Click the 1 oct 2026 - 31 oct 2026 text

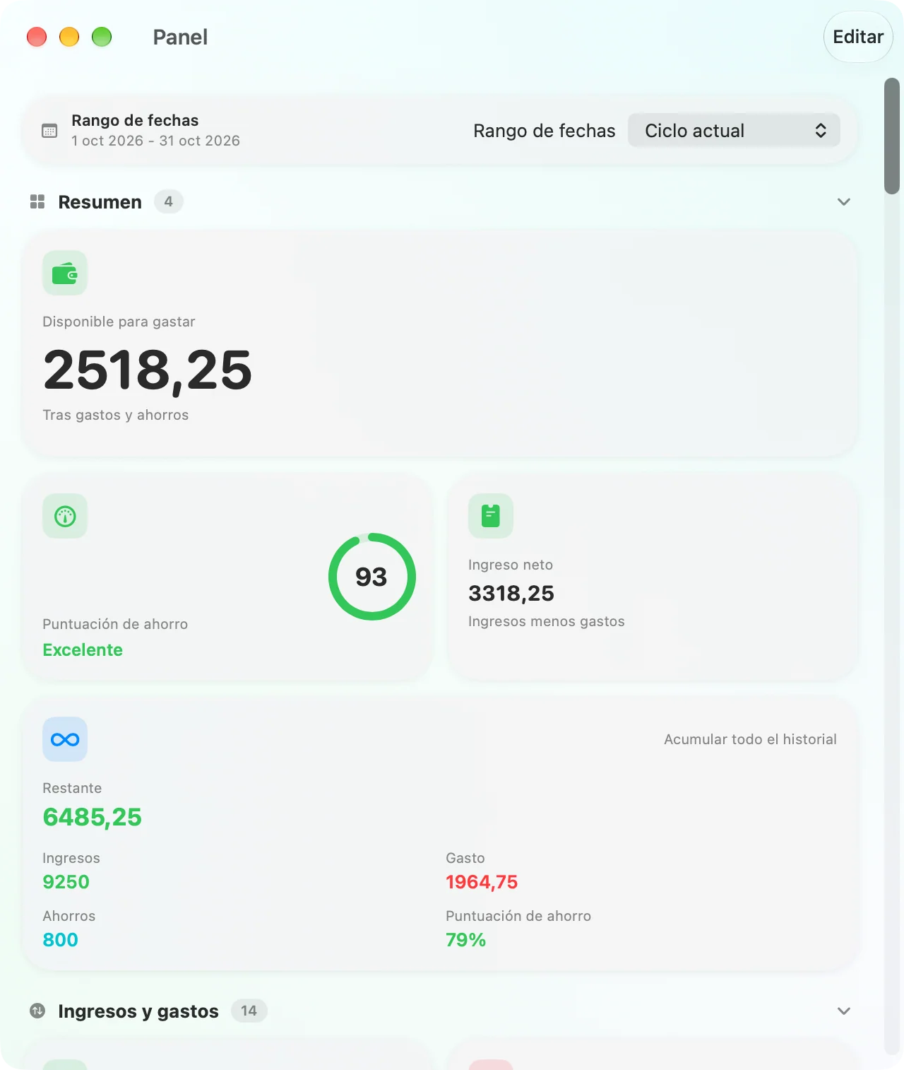(x=155, y=141)
